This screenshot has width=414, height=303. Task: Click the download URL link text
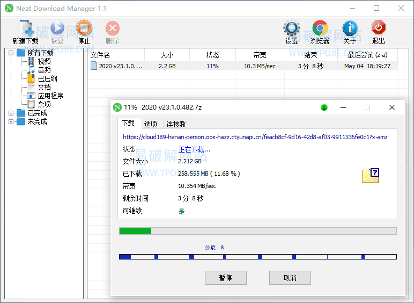[255, 137]
